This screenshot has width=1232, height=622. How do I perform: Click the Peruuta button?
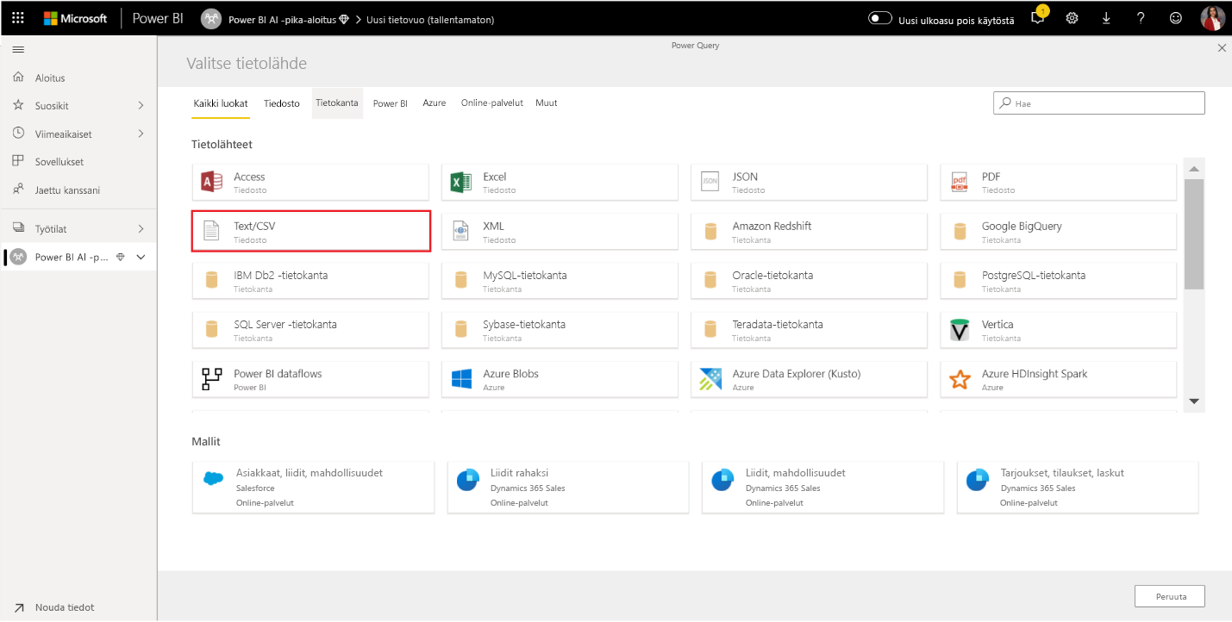pyautogui.click(x=1169, y=596)
